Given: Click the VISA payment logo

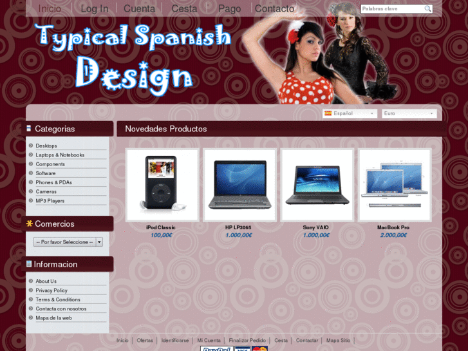Looking at the screenshot, I should point(242,348).
